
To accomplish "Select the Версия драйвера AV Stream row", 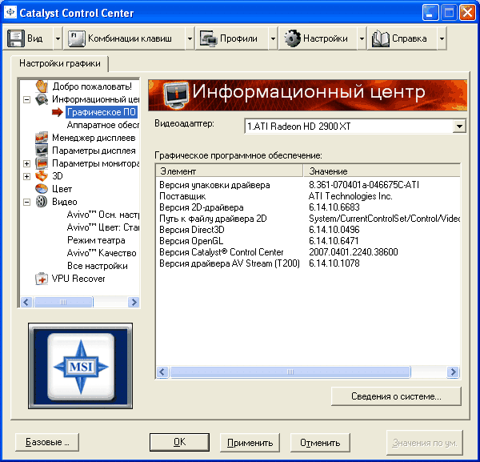I will [x=308, y=263].
